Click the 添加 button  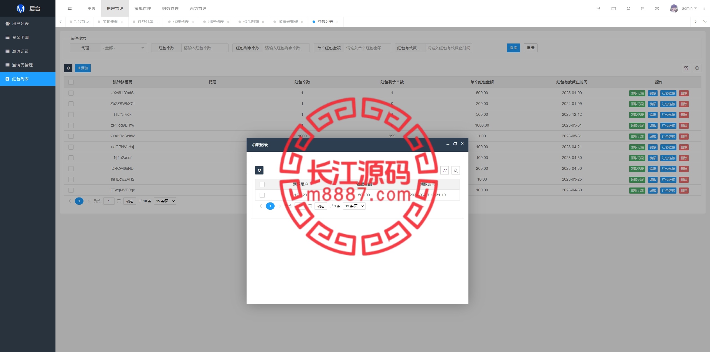point(83,68)
